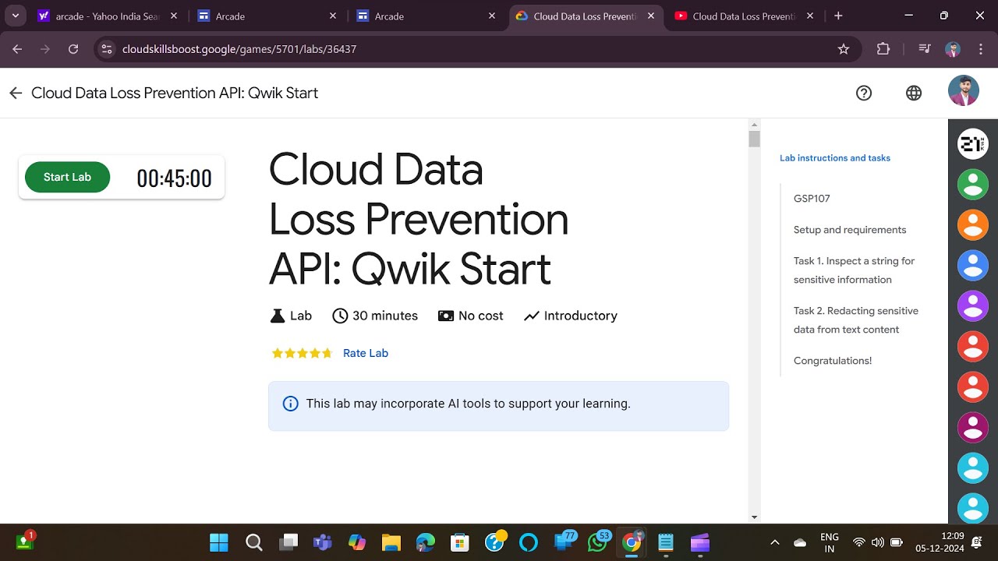Open the Wi-Fi quick settings icon
Image resolution: width=998 pixels, height=561 pixels.
click(859, 542)
